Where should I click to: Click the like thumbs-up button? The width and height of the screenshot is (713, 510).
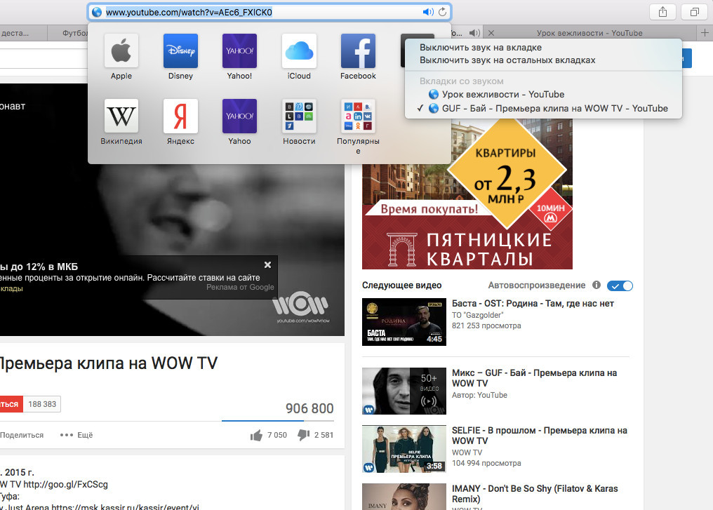[x=256, y=435]
